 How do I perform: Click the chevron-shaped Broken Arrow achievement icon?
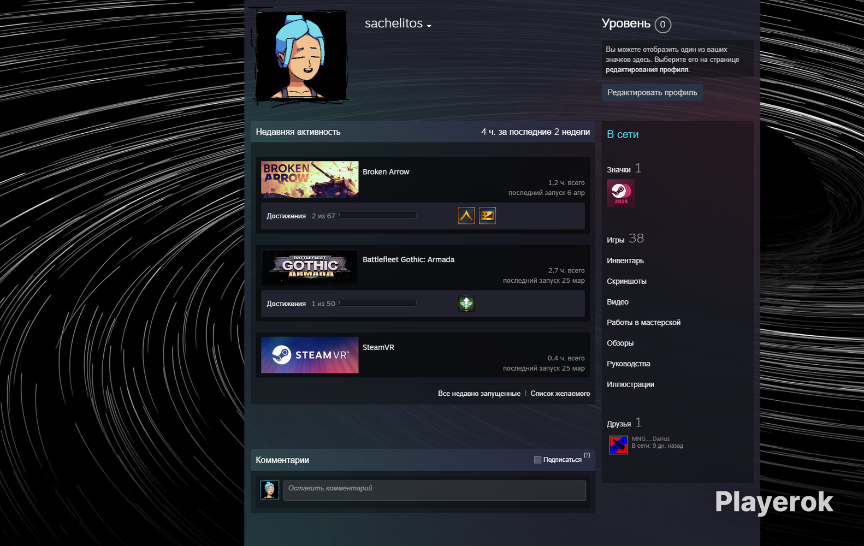466,216
